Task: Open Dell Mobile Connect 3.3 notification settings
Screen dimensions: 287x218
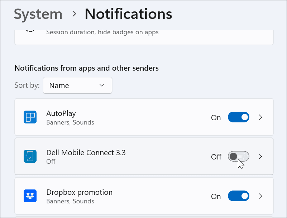Action: [x=143, y=156]
